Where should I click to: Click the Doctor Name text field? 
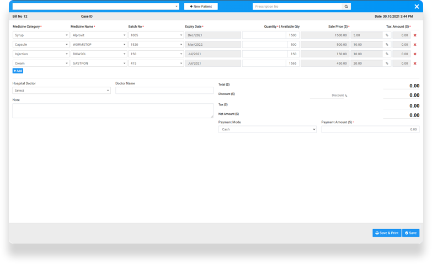click(164, 91)
